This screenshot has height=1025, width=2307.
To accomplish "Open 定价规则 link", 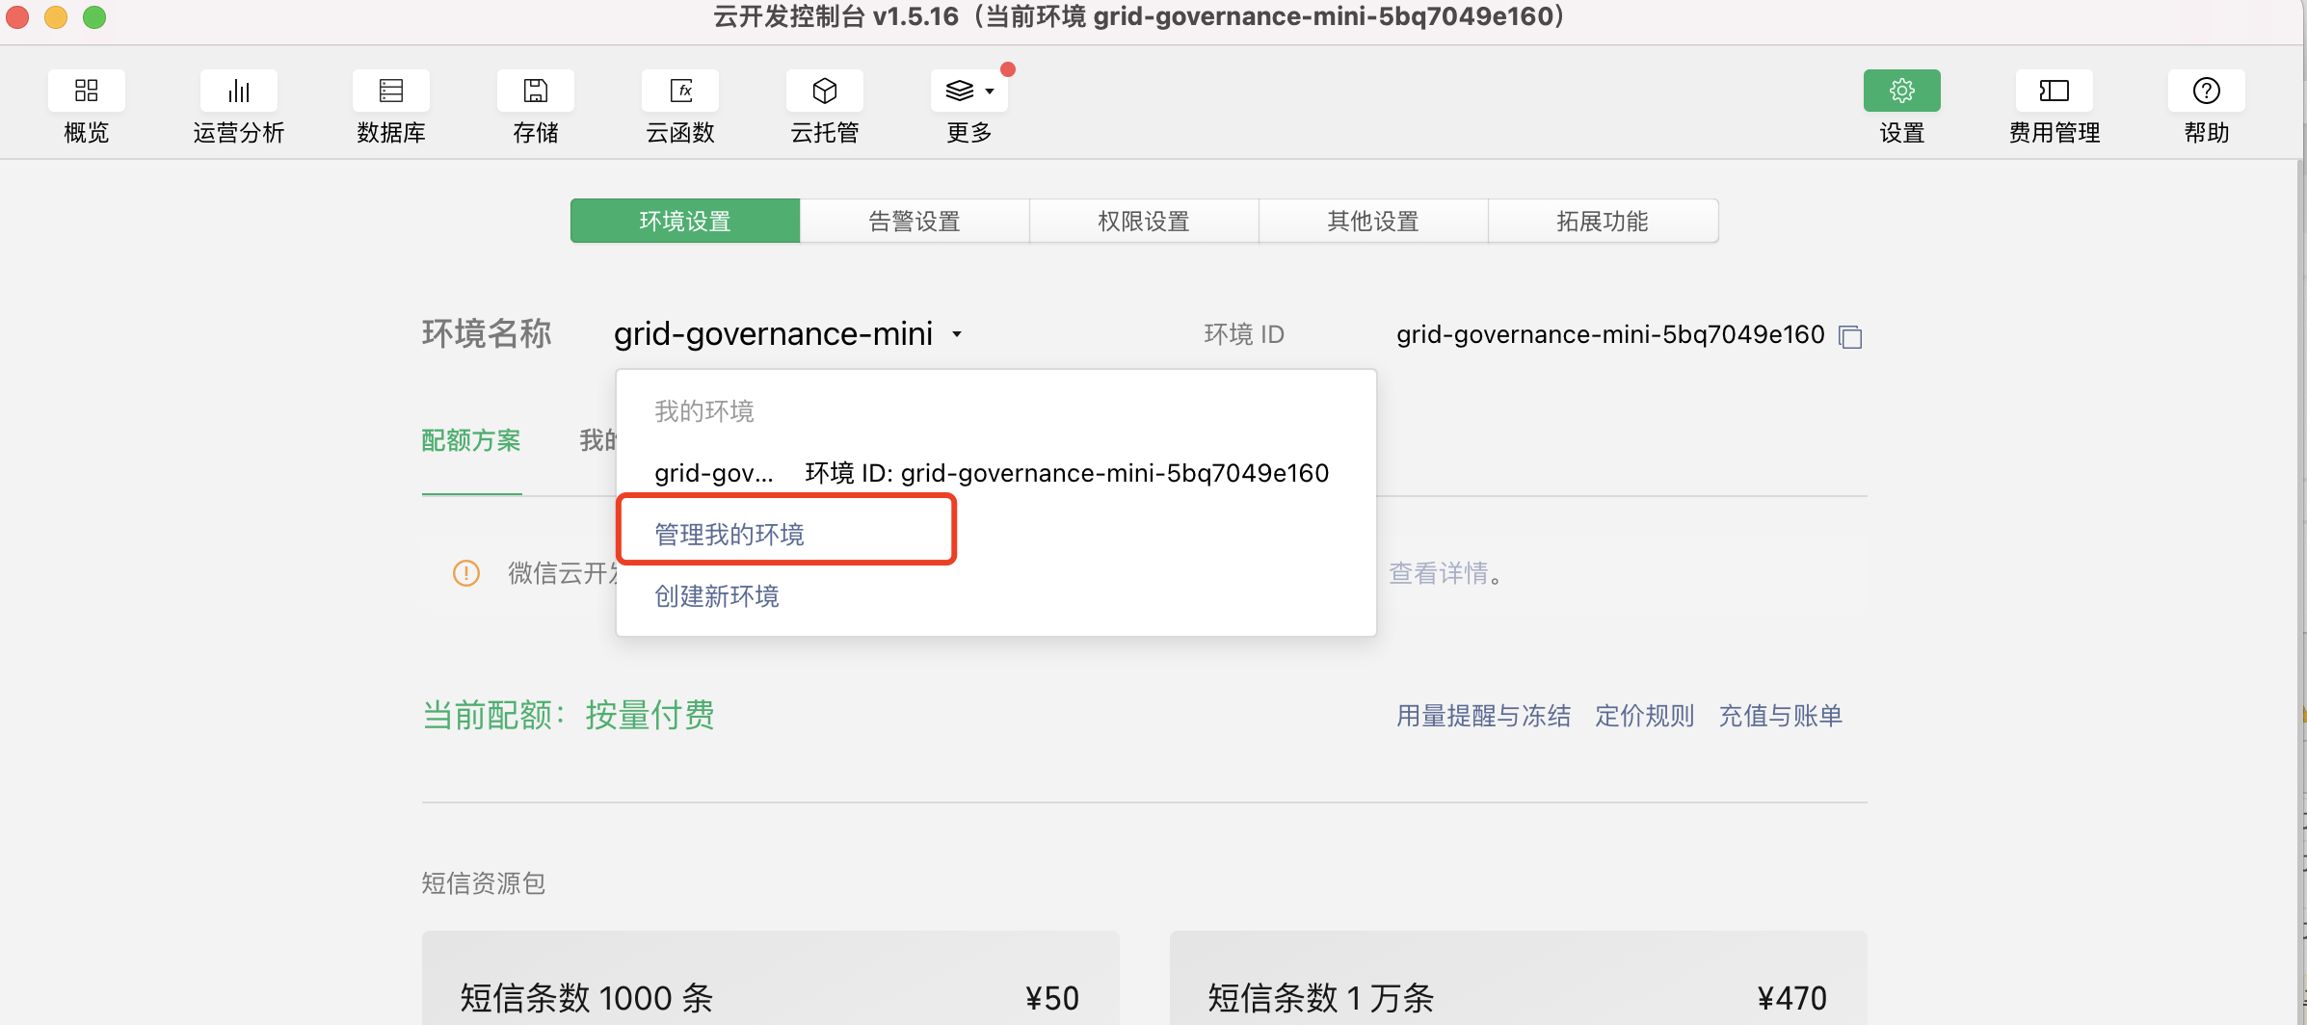I will click(x=1645, y=716).
